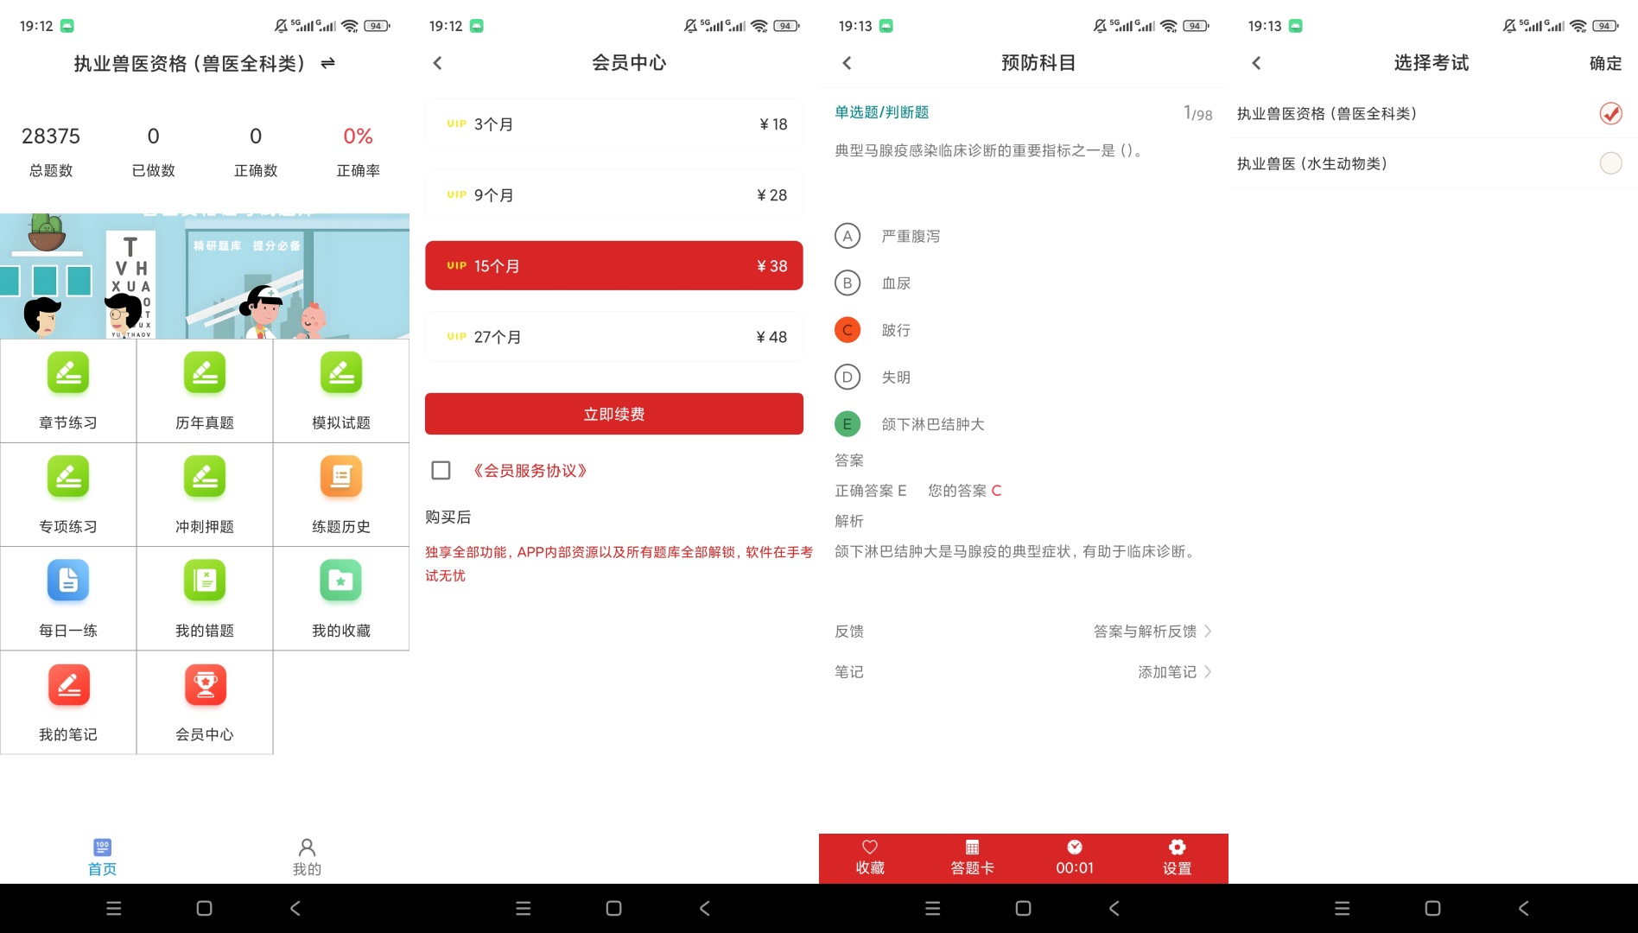Image resolution: width=1638 pixels, height=933 pixels.
Task: Go back from 会员中心 screen
Action: tap(437, 63)
